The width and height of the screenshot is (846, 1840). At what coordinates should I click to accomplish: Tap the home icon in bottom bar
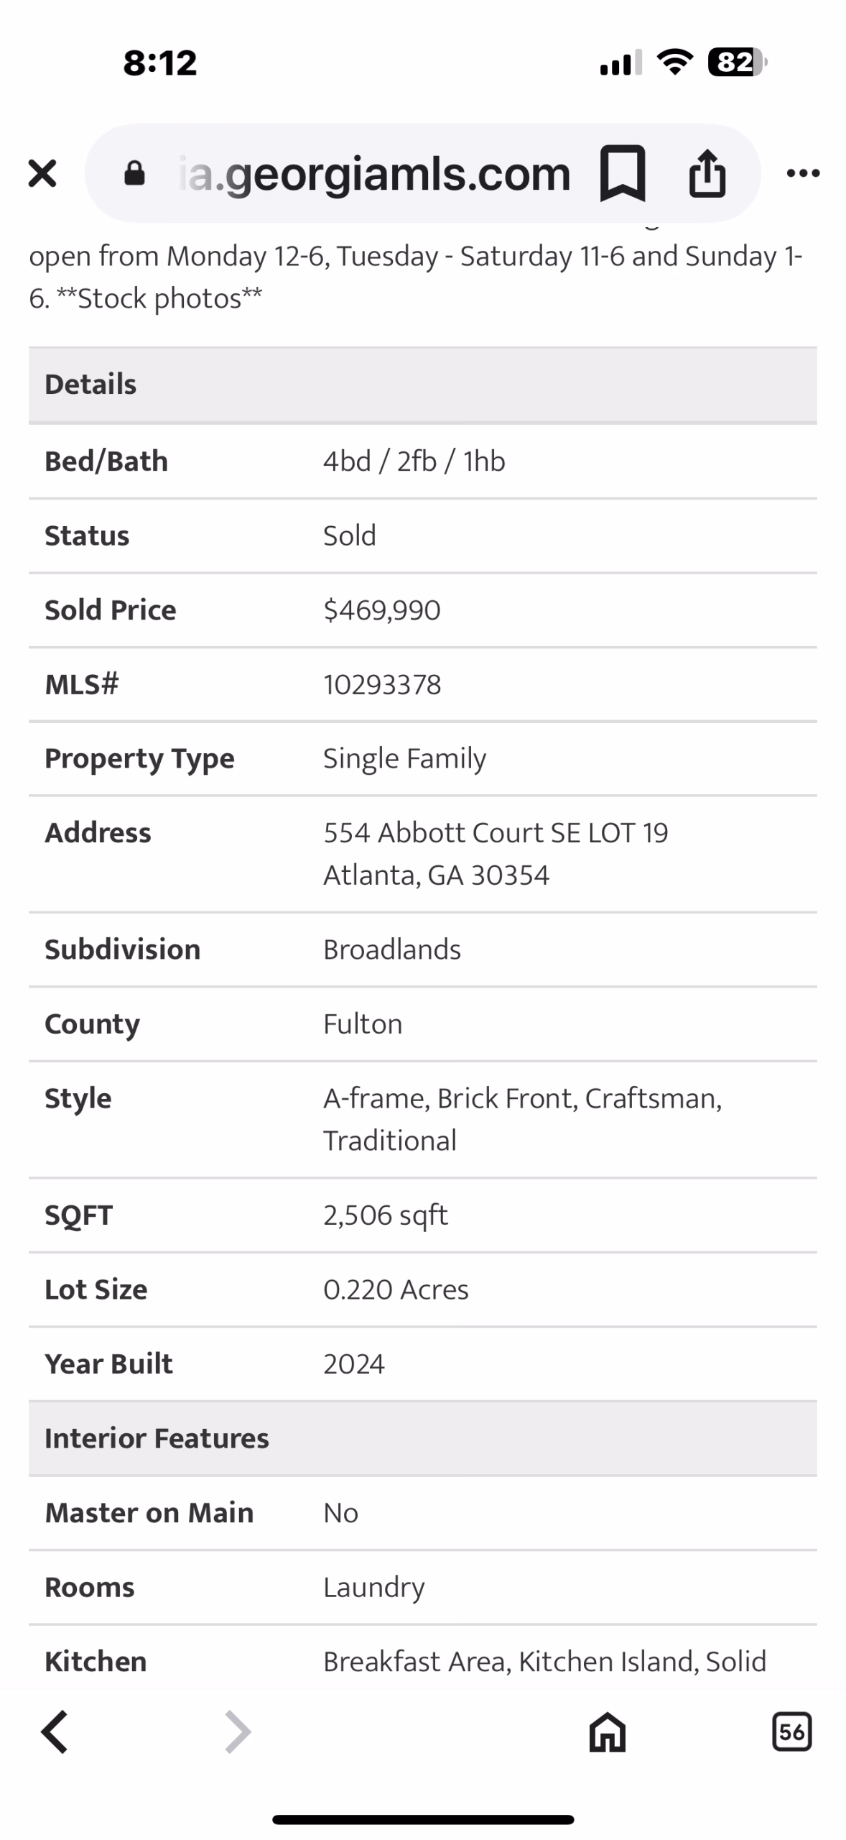point(608,1732)
